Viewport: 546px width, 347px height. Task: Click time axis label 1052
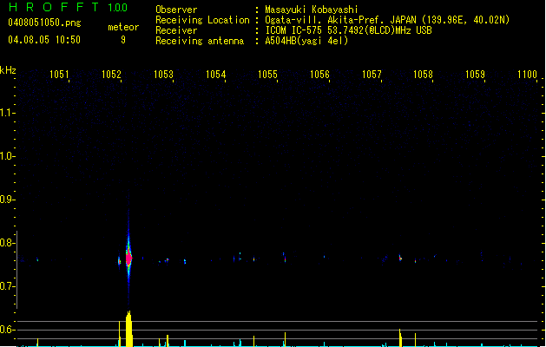pyautogui.click(x=111, y=74)
